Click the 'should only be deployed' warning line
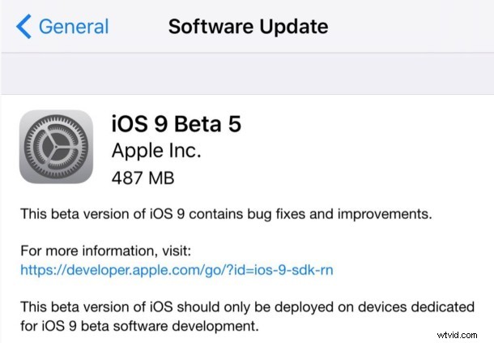Viewport: 494px width, 343px height. pyautogui.click(x=248, y=307)
